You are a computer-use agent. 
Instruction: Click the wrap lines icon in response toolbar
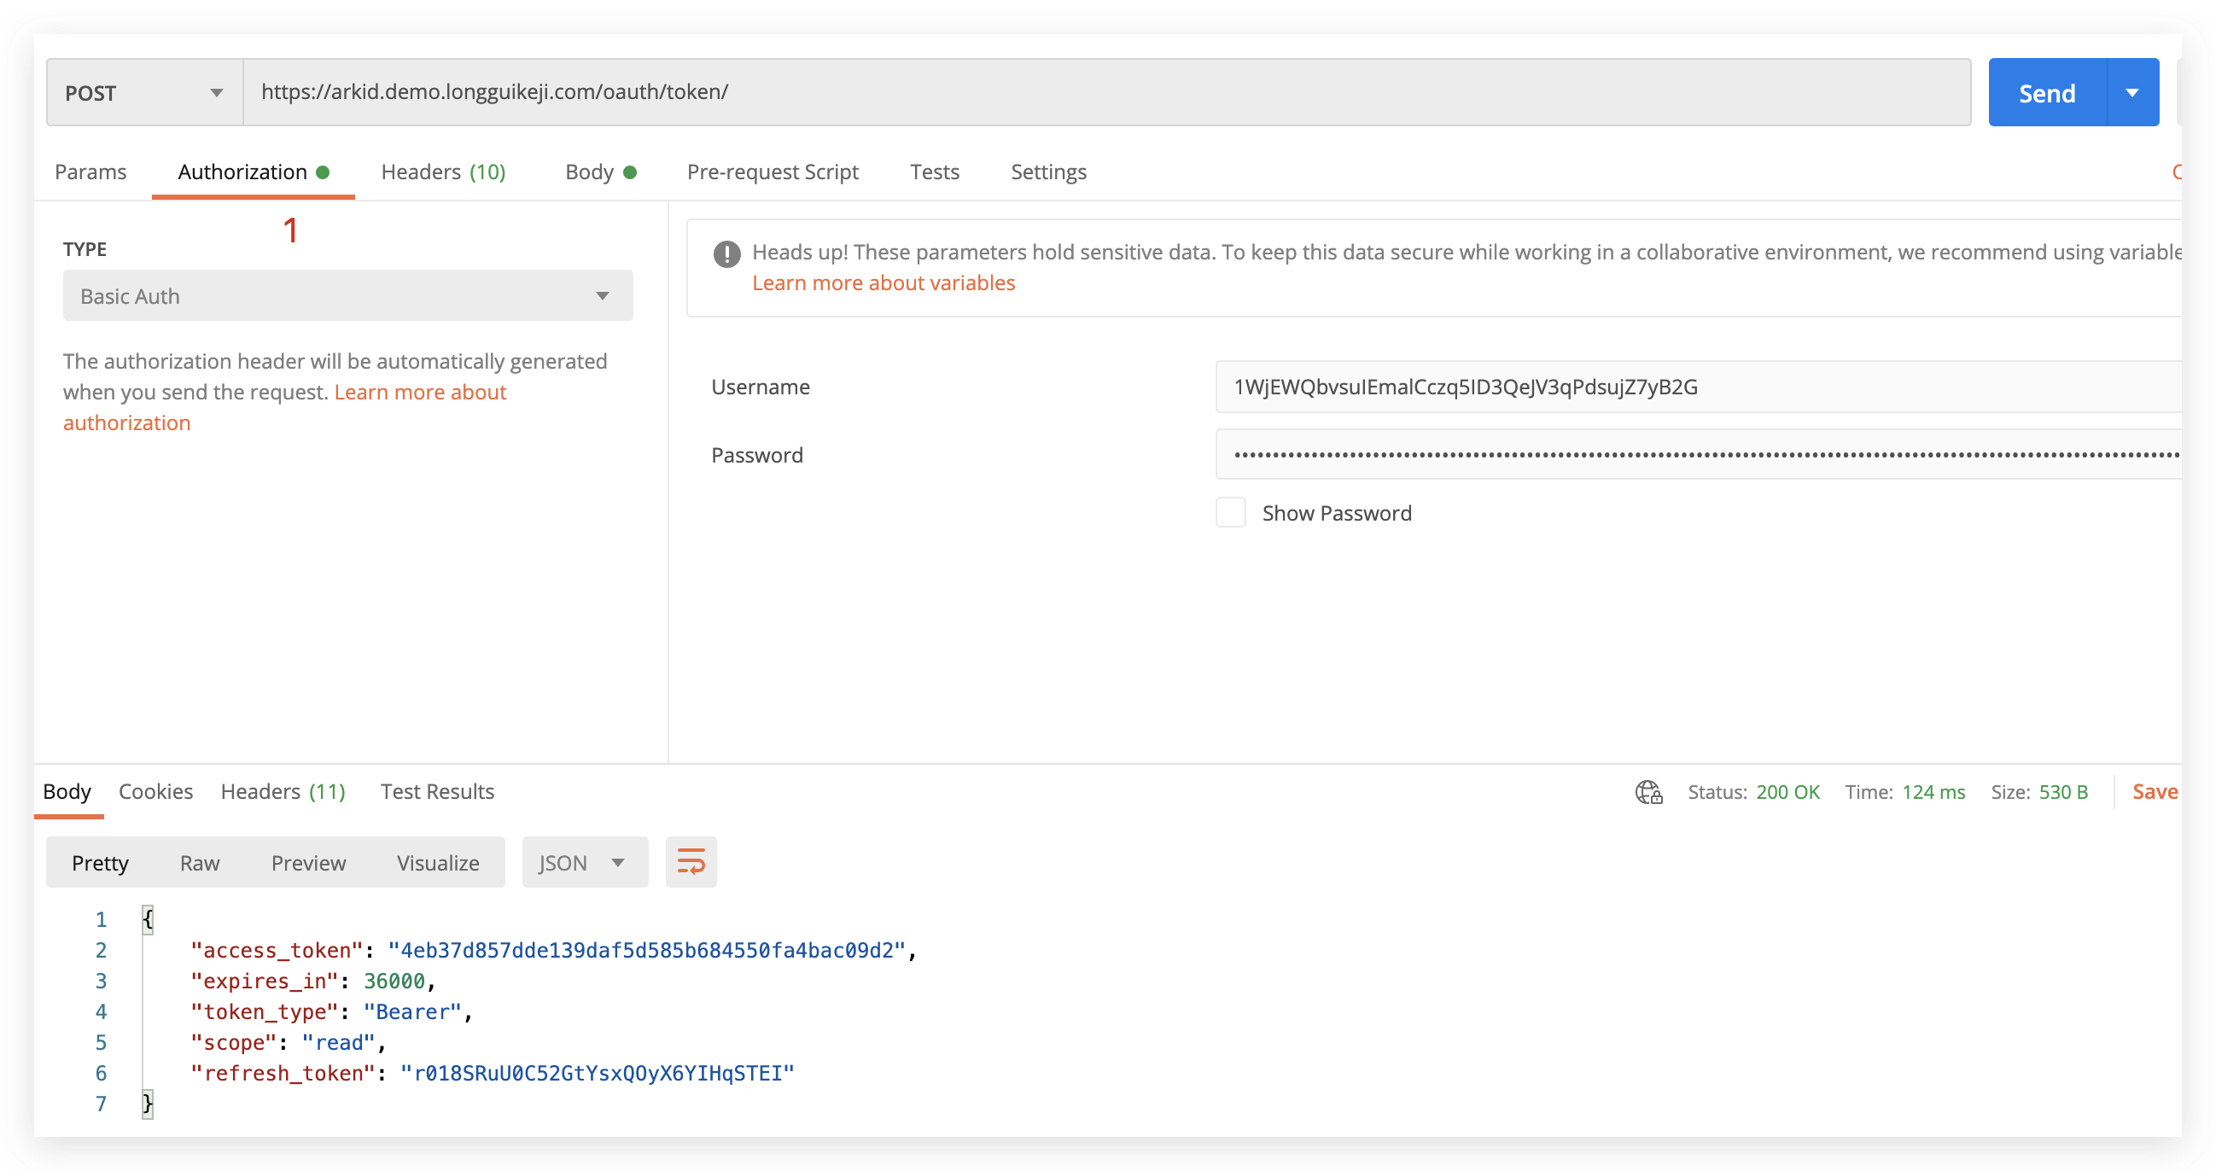[691, 862]
